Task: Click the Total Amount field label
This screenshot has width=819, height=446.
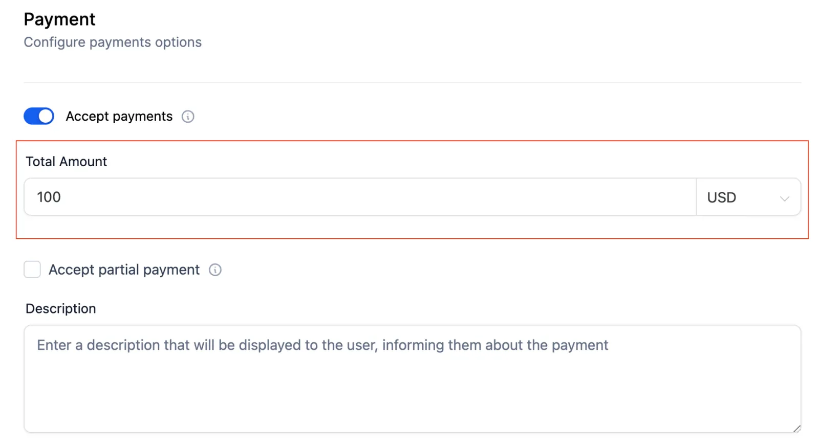Action: coord(66,162)
